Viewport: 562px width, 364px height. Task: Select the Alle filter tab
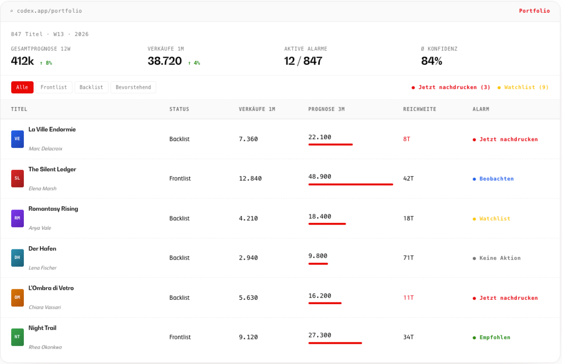pyautogui.click(x=22, y=87)
